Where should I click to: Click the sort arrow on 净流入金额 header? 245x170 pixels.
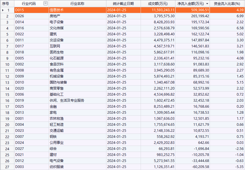tap(207, 4)
